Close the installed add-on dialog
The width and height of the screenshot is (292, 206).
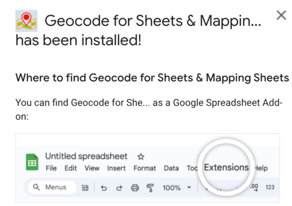click(x=281, y=15)
